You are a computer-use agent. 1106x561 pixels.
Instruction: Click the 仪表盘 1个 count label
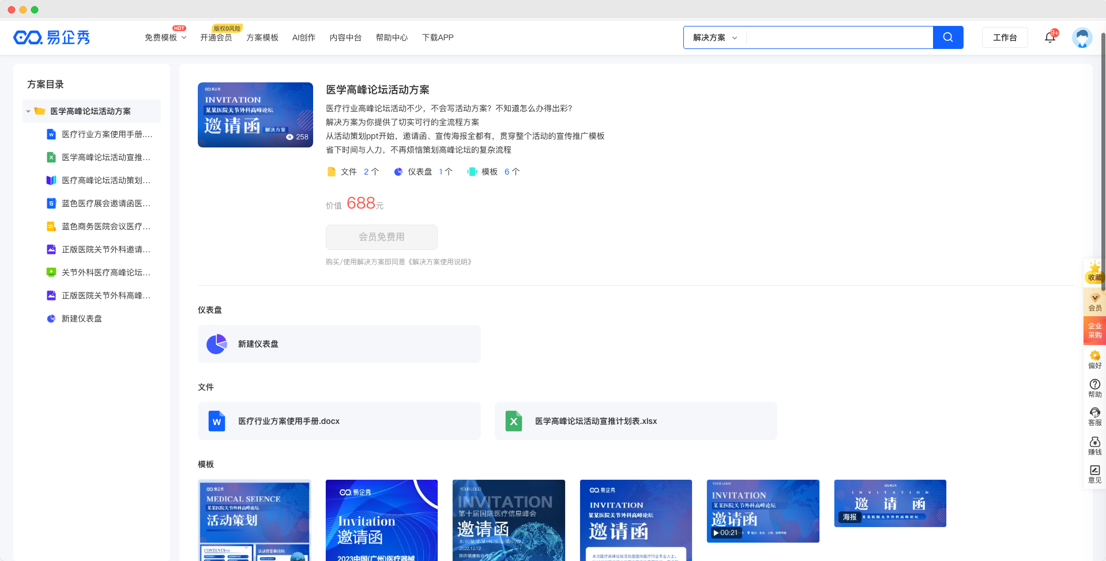pyautogui.click(x=423, y=172)
